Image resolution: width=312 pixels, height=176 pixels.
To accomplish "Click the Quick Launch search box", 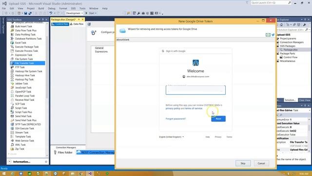I will [271, 3].
